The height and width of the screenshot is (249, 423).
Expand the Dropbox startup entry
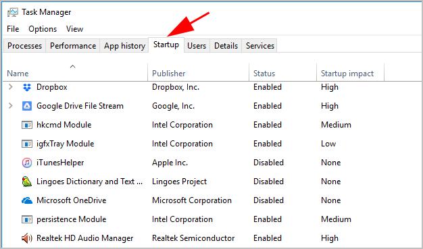tap(11, 87)
